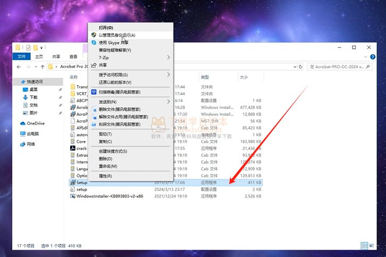Switch to large icons view in status bar
The image size is (386, 257).
(x=372, y=246)
